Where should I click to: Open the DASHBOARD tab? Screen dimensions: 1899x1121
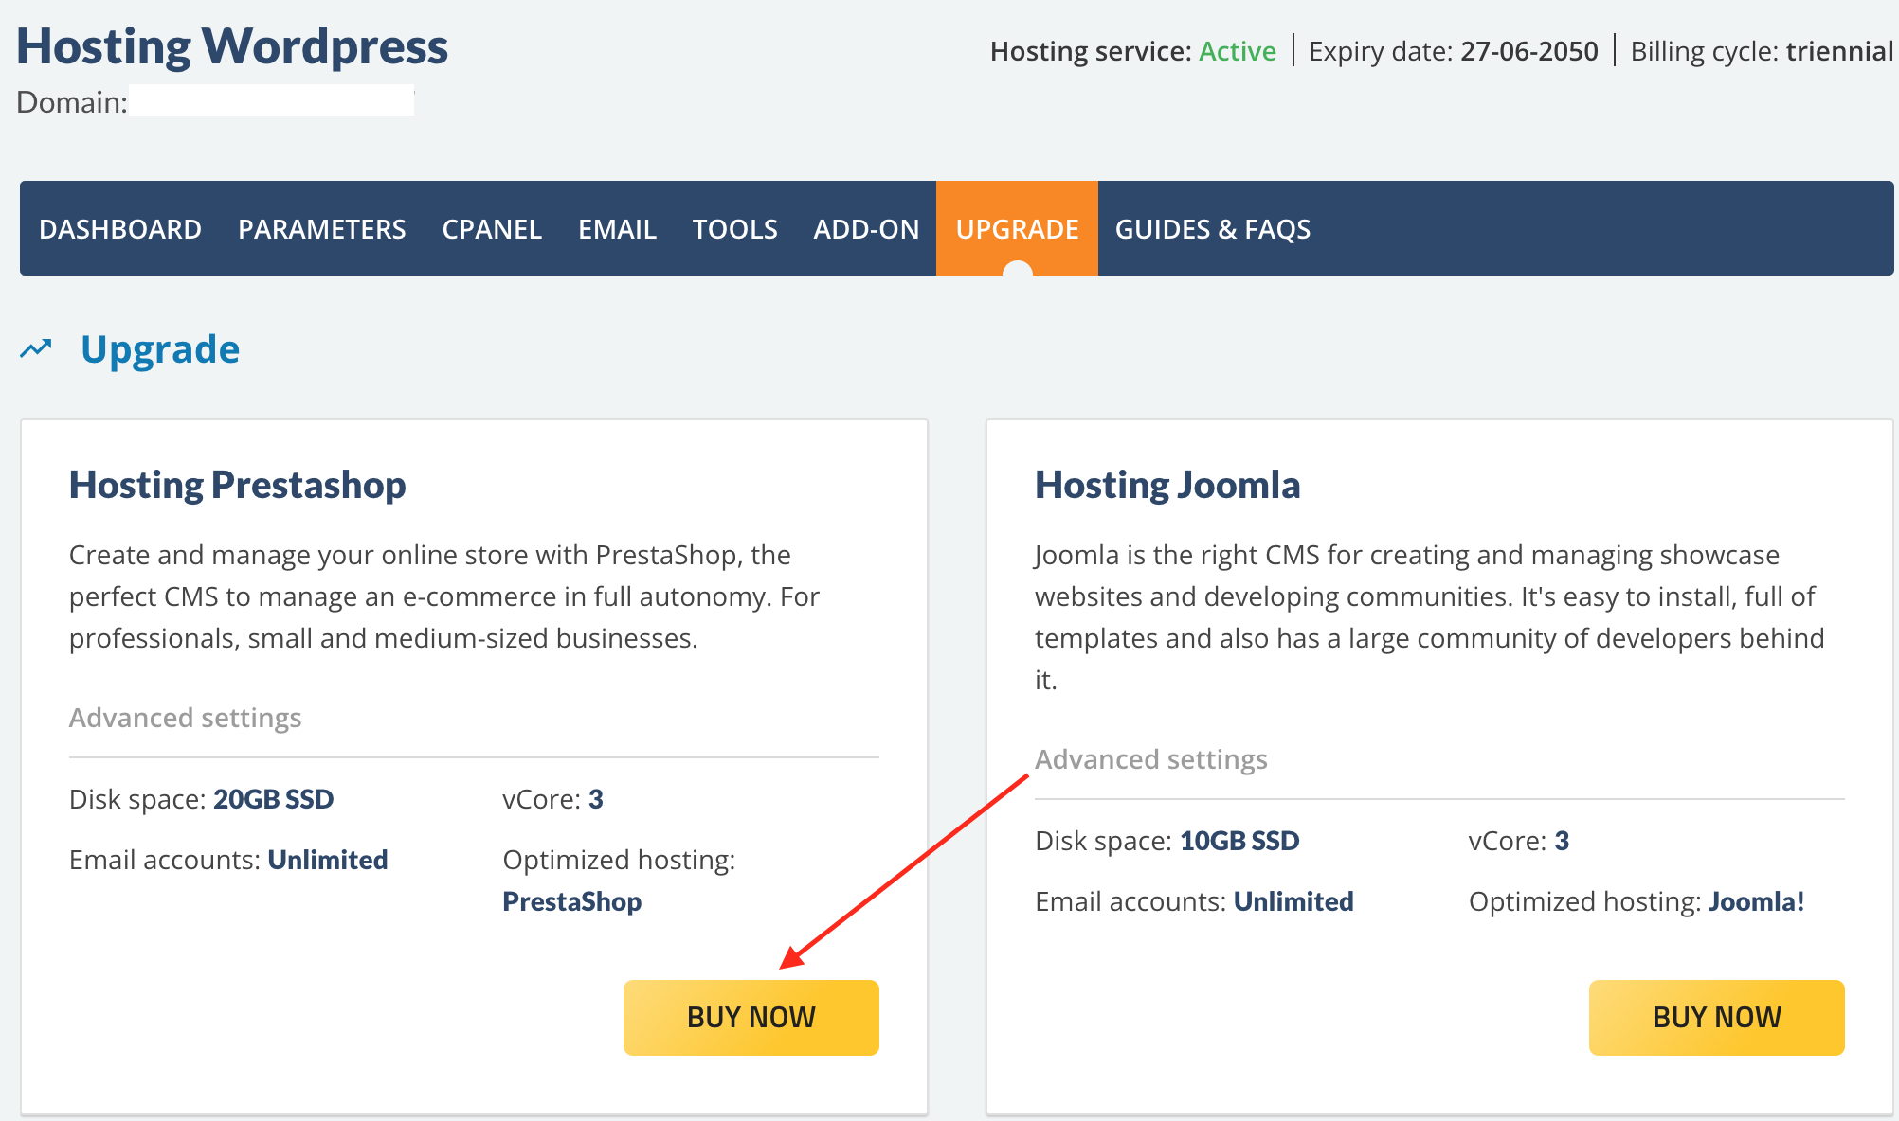coord(120,229)
